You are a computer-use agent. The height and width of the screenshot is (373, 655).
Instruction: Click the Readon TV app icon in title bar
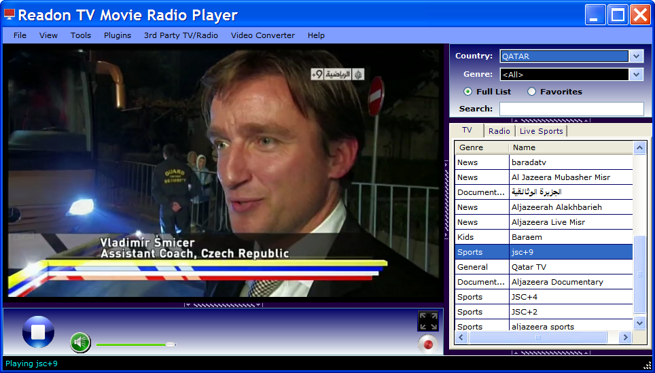click(x=10, y=15)
